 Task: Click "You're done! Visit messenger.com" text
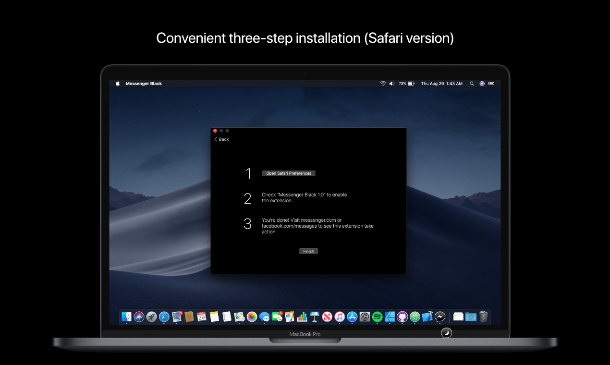[x=317, y=226]
